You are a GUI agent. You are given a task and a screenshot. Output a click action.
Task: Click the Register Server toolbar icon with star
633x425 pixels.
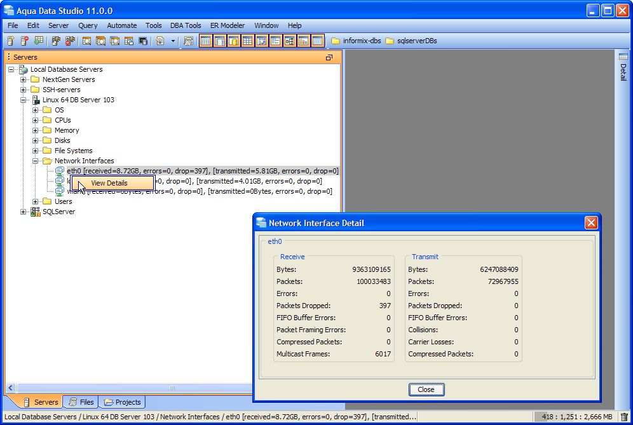(x=11, y=41)
